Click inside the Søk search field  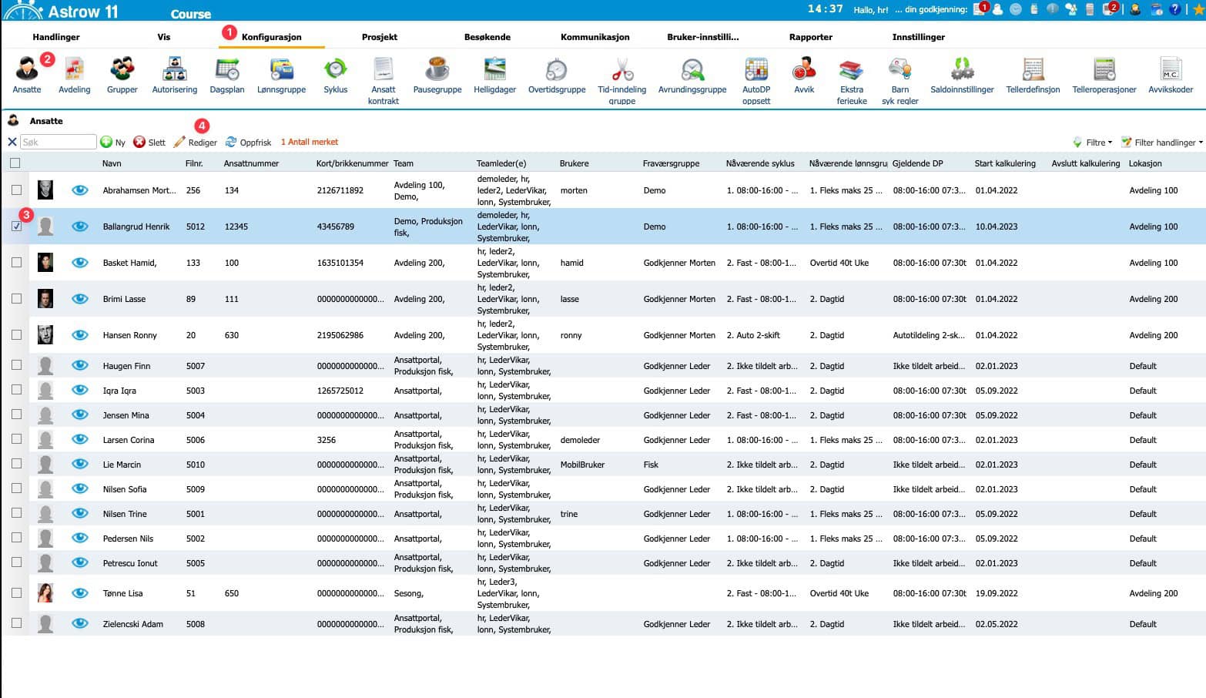tap(58, 142)
